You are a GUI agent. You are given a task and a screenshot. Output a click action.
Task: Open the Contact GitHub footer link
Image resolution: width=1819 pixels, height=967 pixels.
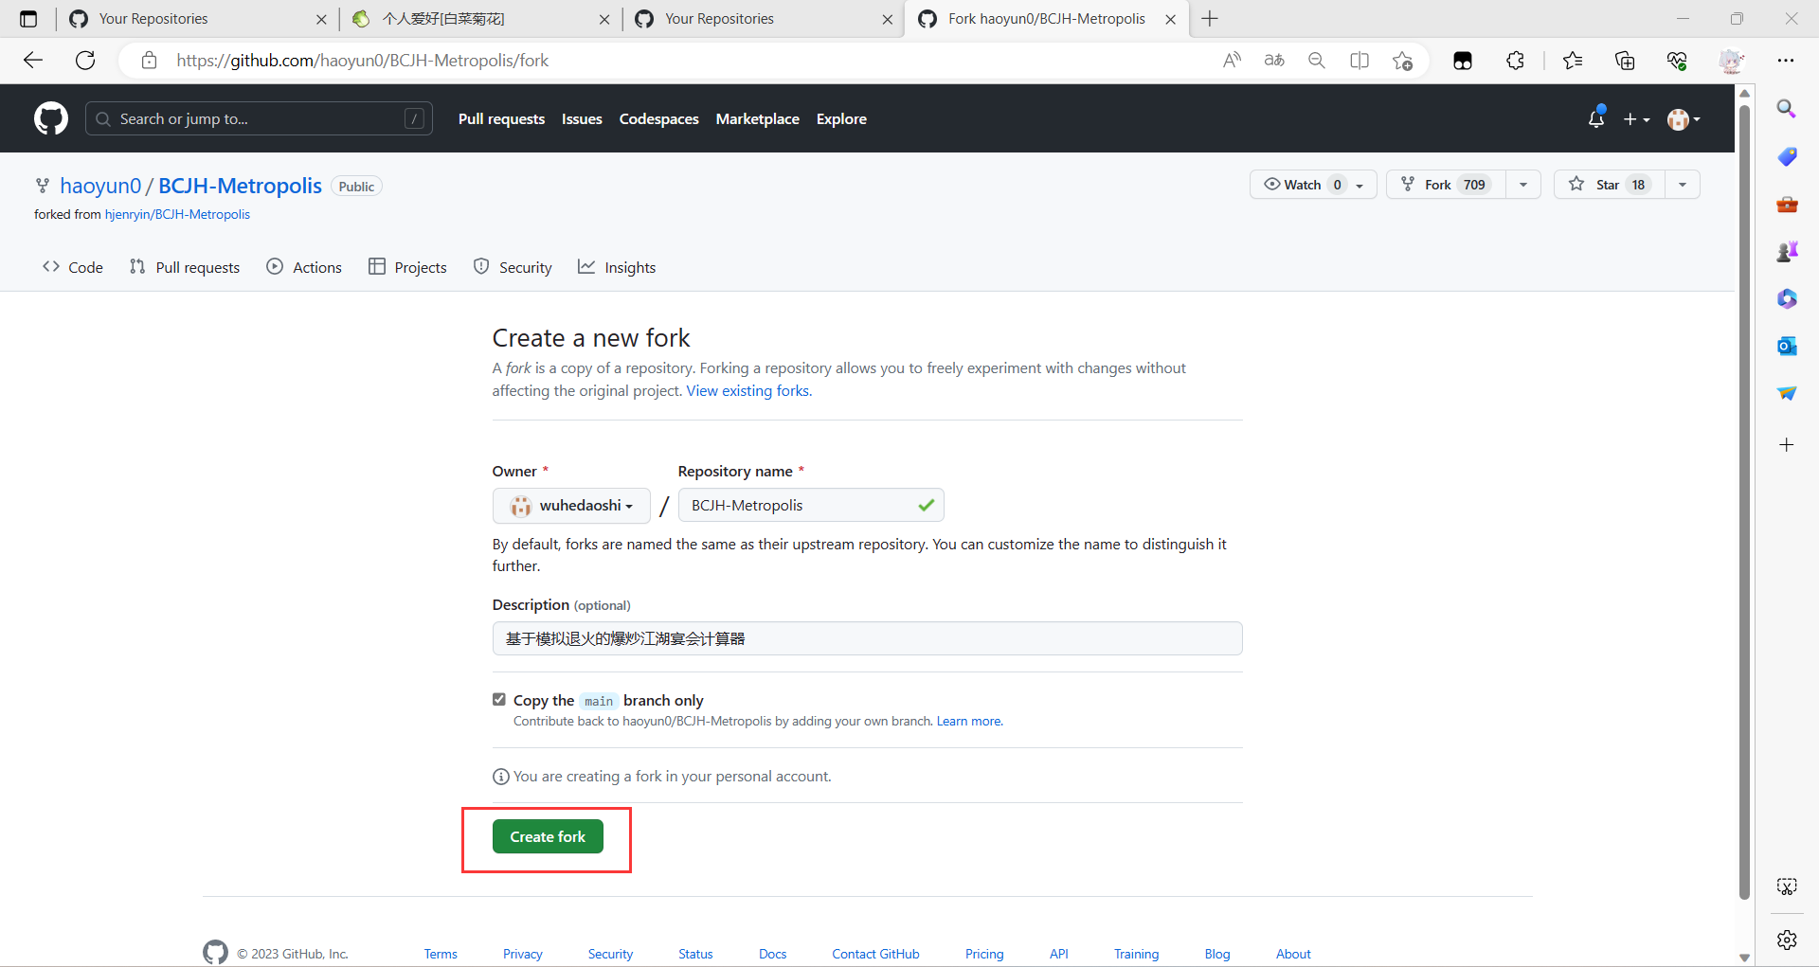[875, 954]
